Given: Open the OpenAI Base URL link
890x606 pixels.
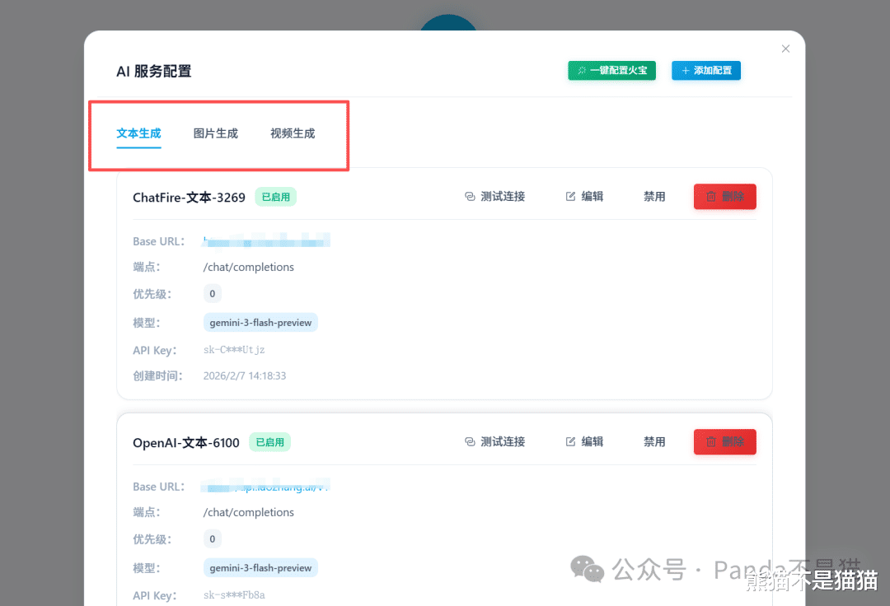Looking at the screenshot, I should coord(265,487).
